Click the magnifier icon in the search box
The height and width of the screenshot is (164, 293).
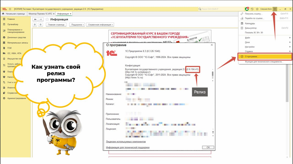[x=200, y=9]
